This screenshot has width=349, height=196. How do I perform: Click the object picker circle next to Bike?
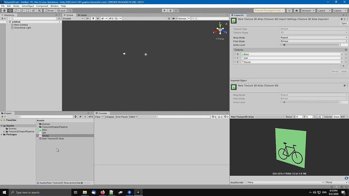tap(342, 54)
